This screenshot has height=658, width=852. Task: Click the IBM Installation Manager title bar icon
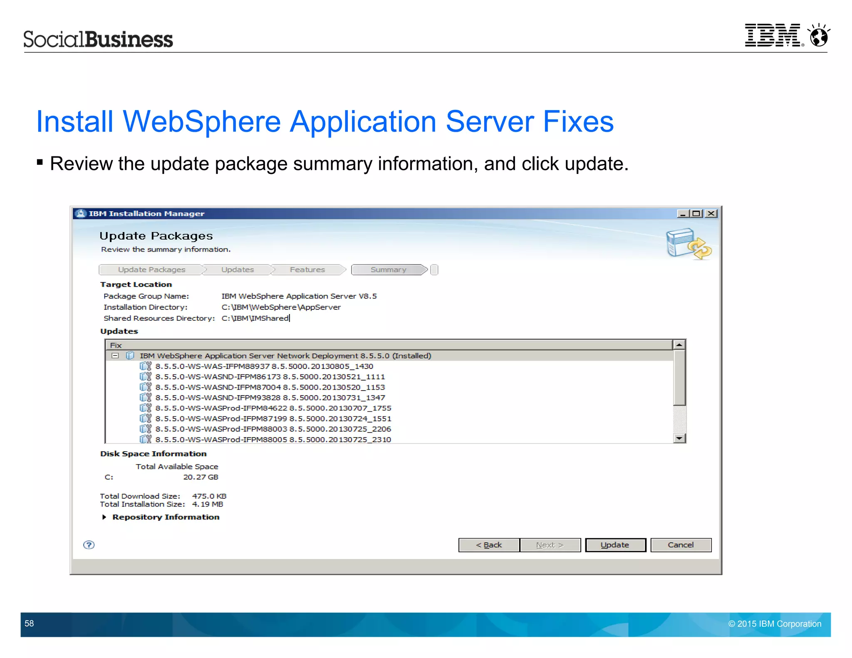tap(80, 213)
